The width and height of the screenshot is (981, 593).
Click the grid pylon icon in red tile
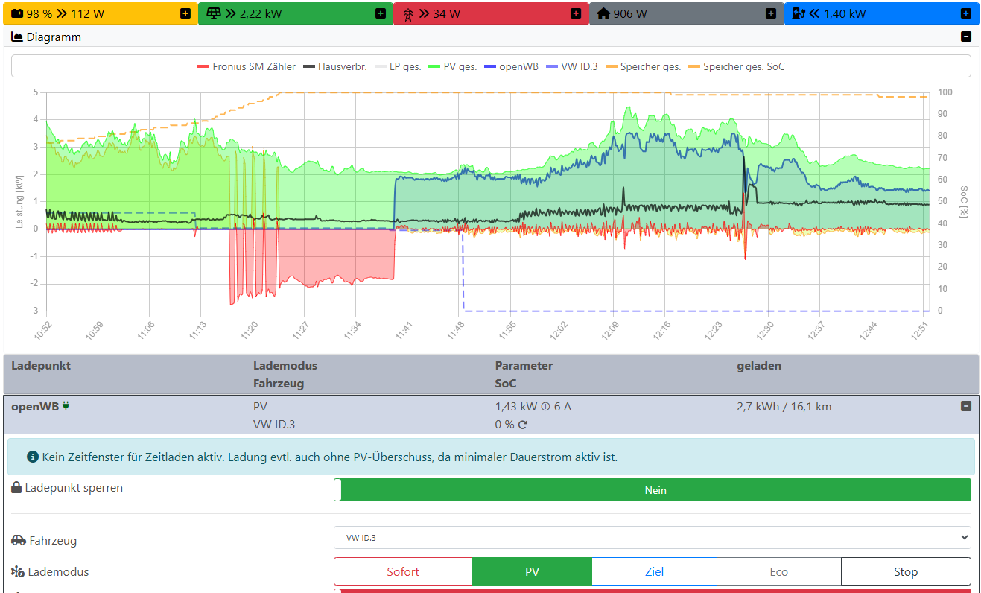point(407,13)
